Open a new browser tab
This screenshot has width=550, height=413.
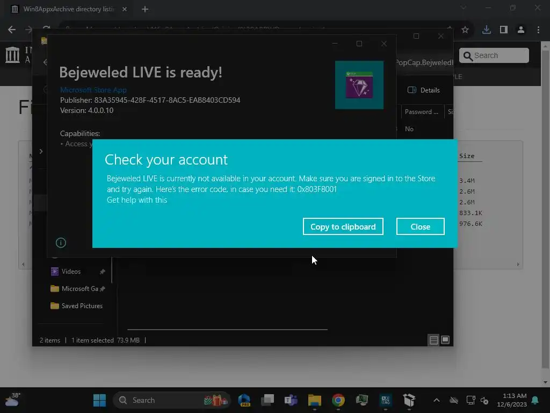[145, 9]
